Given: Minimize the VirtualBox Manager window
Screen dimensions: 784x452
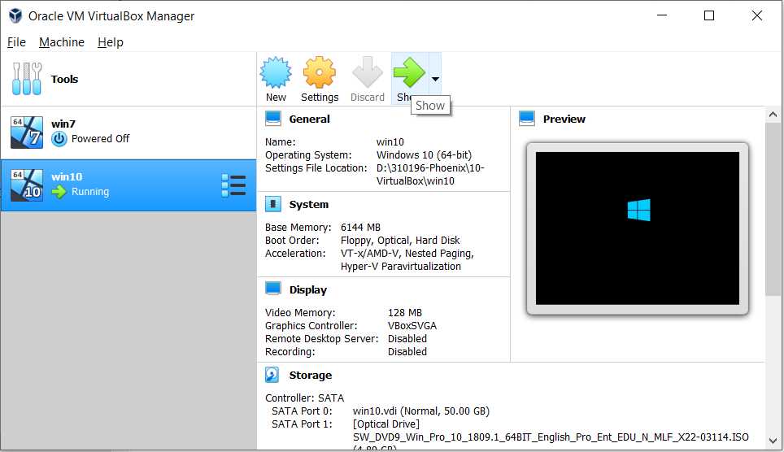Looking at the screenshot, I should point(662,15).
